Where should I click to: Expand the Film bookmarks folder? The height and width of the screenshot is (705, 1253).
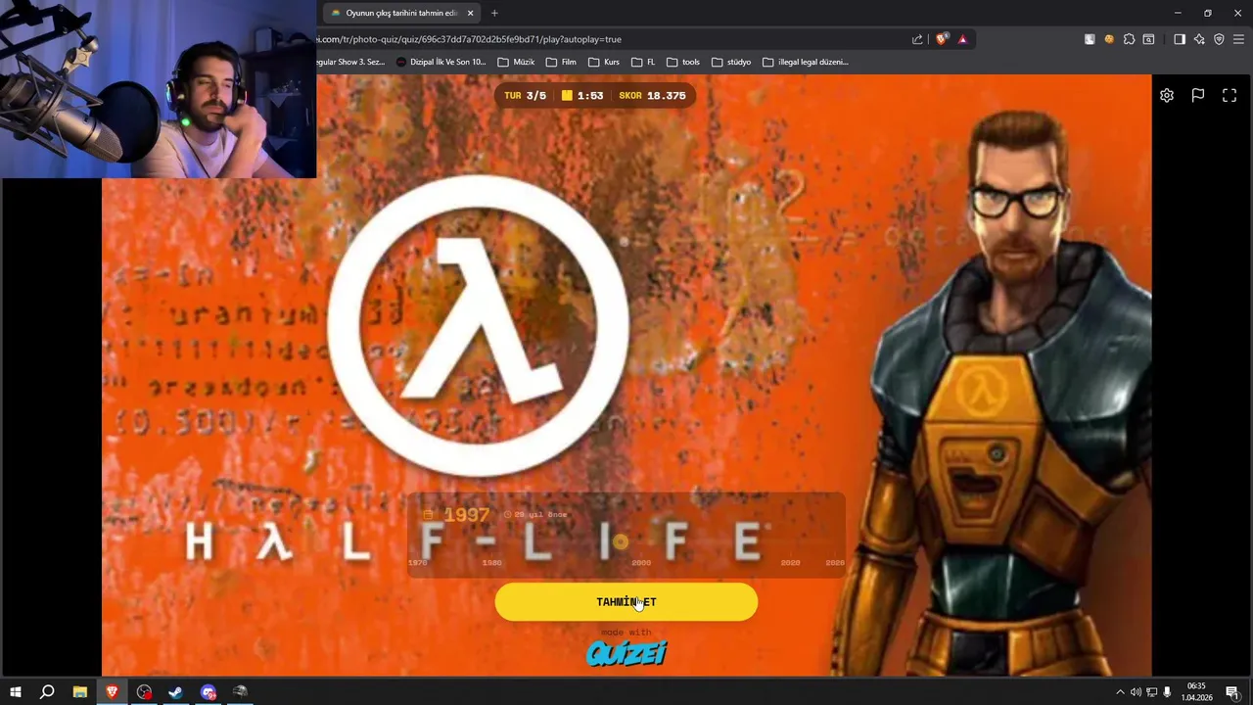(561, 62)
